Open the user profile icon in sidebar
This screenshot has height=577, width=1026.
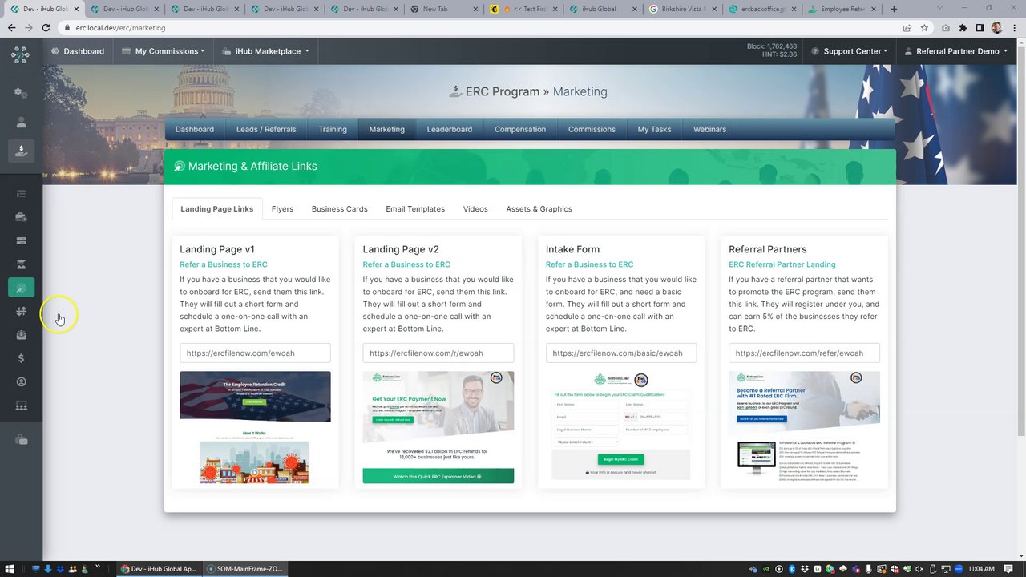(x=21, y=122)
